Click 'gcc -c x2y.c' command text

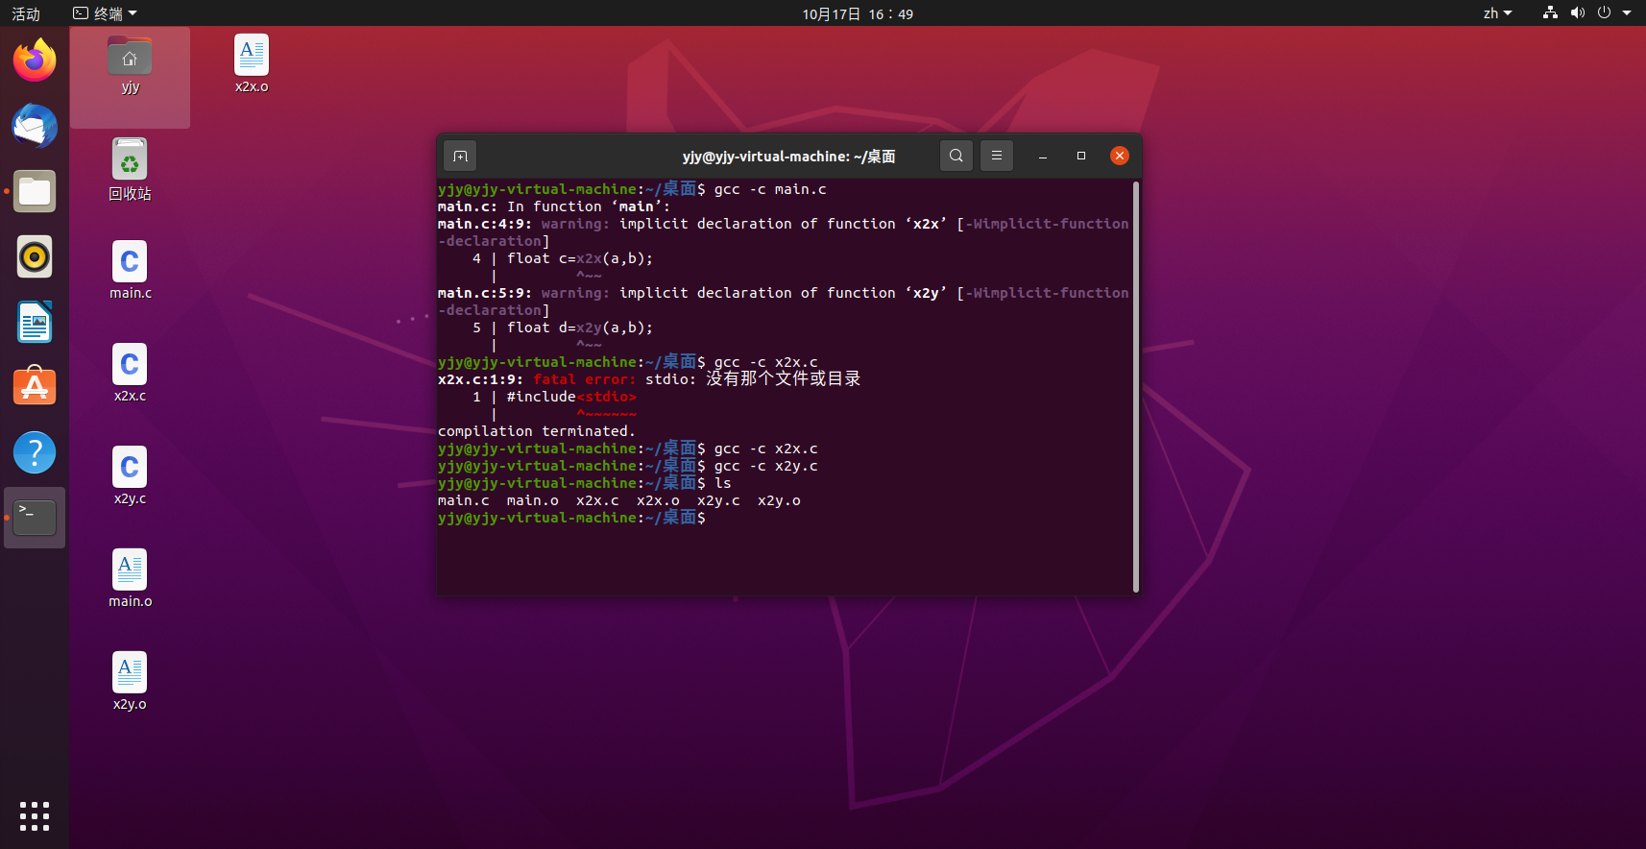coord(766,466)
